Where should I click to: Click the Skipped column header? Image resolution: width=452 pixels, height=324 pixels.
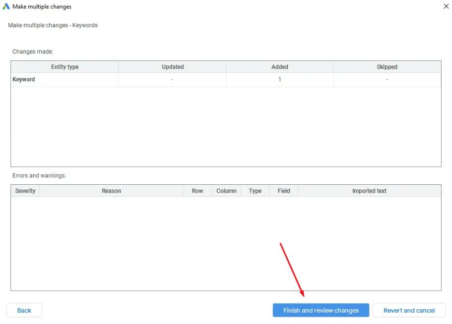pyautogui.click(x=387, y=67)
